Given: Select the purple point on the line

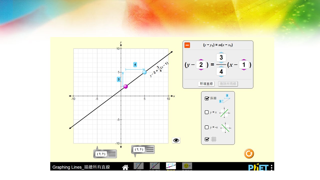Looking at the screenshot, I should 125,86.
